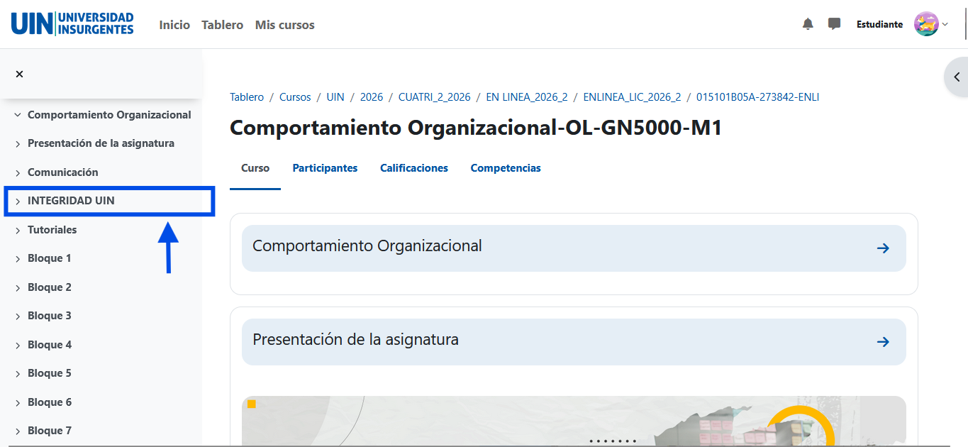This screenshot has height=447, width=968.
Task: Open the CUATRI_2_2026 breadcrumb link
Action: [x=434, y=97]
